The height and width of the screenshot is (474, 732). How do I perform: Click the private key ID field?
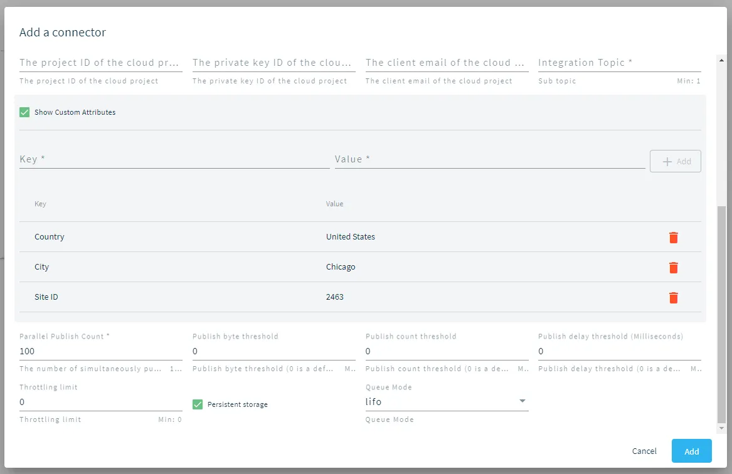274,63
